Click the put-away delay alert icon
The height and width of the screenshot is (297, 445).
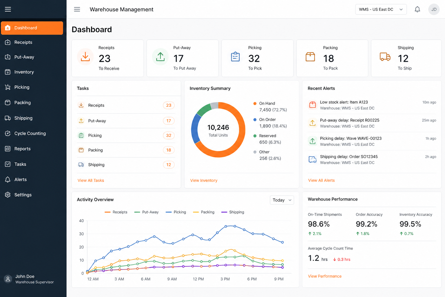click(x=313, y=123)
